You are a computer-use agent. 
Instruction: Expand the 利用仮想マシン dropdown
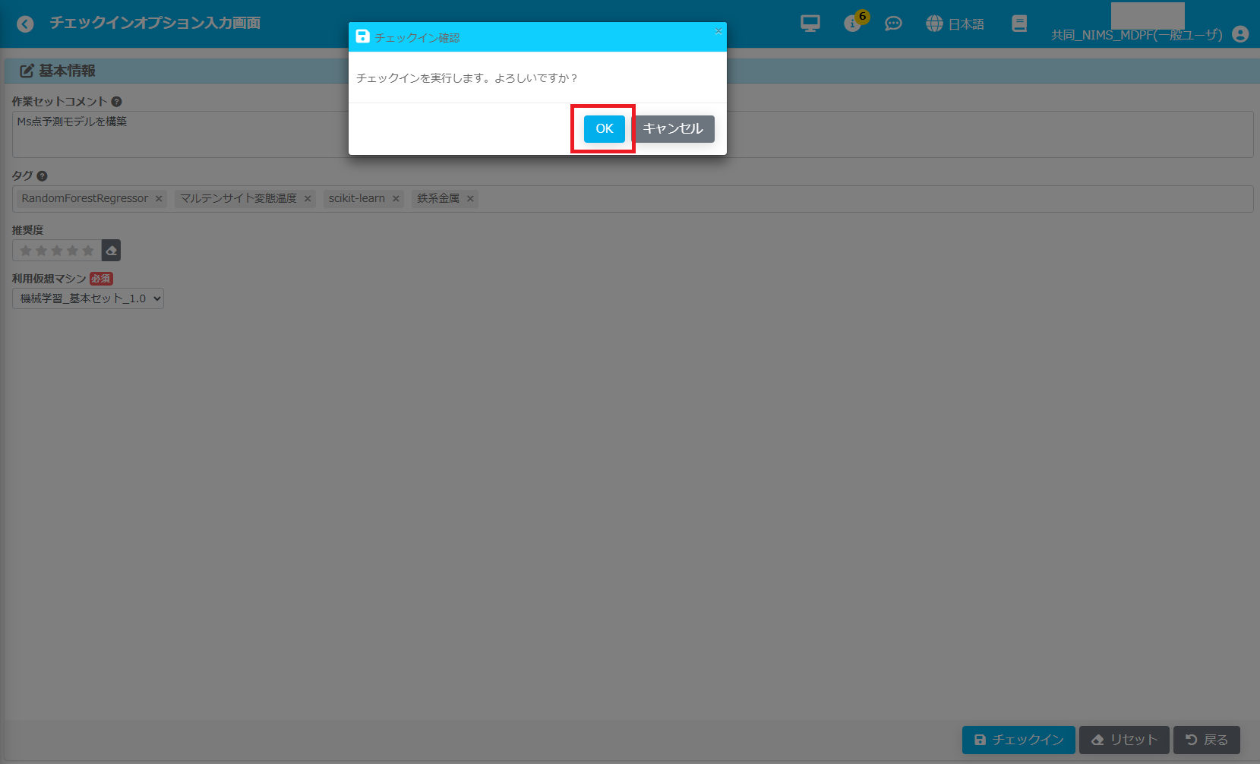tap(88, 298)
